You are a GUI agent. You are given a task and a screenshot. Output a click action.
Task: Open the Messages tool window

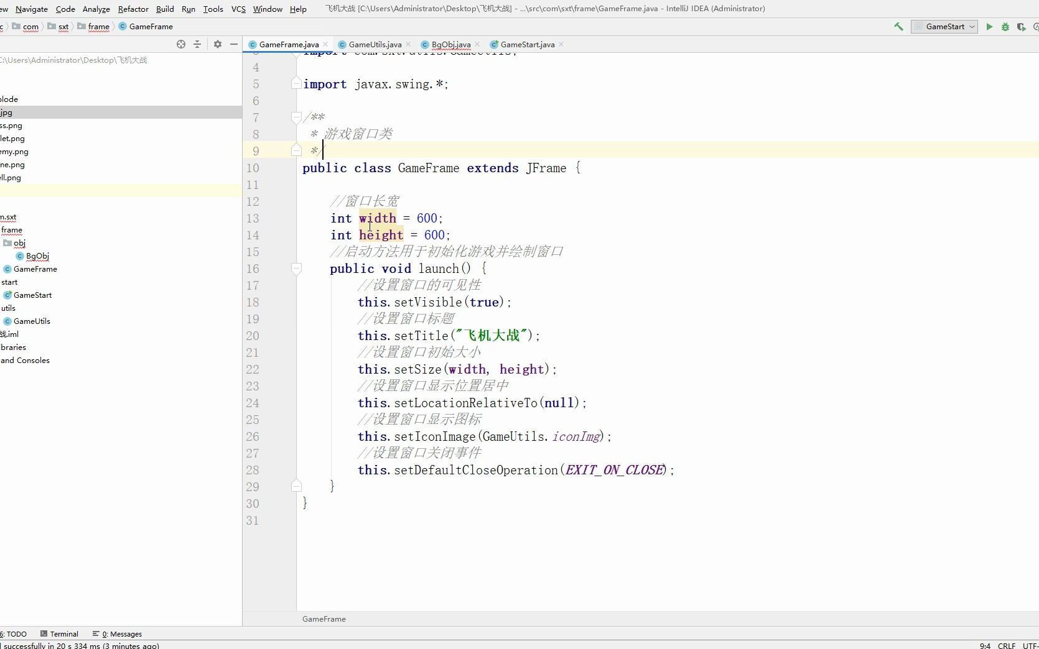[x=117, y=634]
